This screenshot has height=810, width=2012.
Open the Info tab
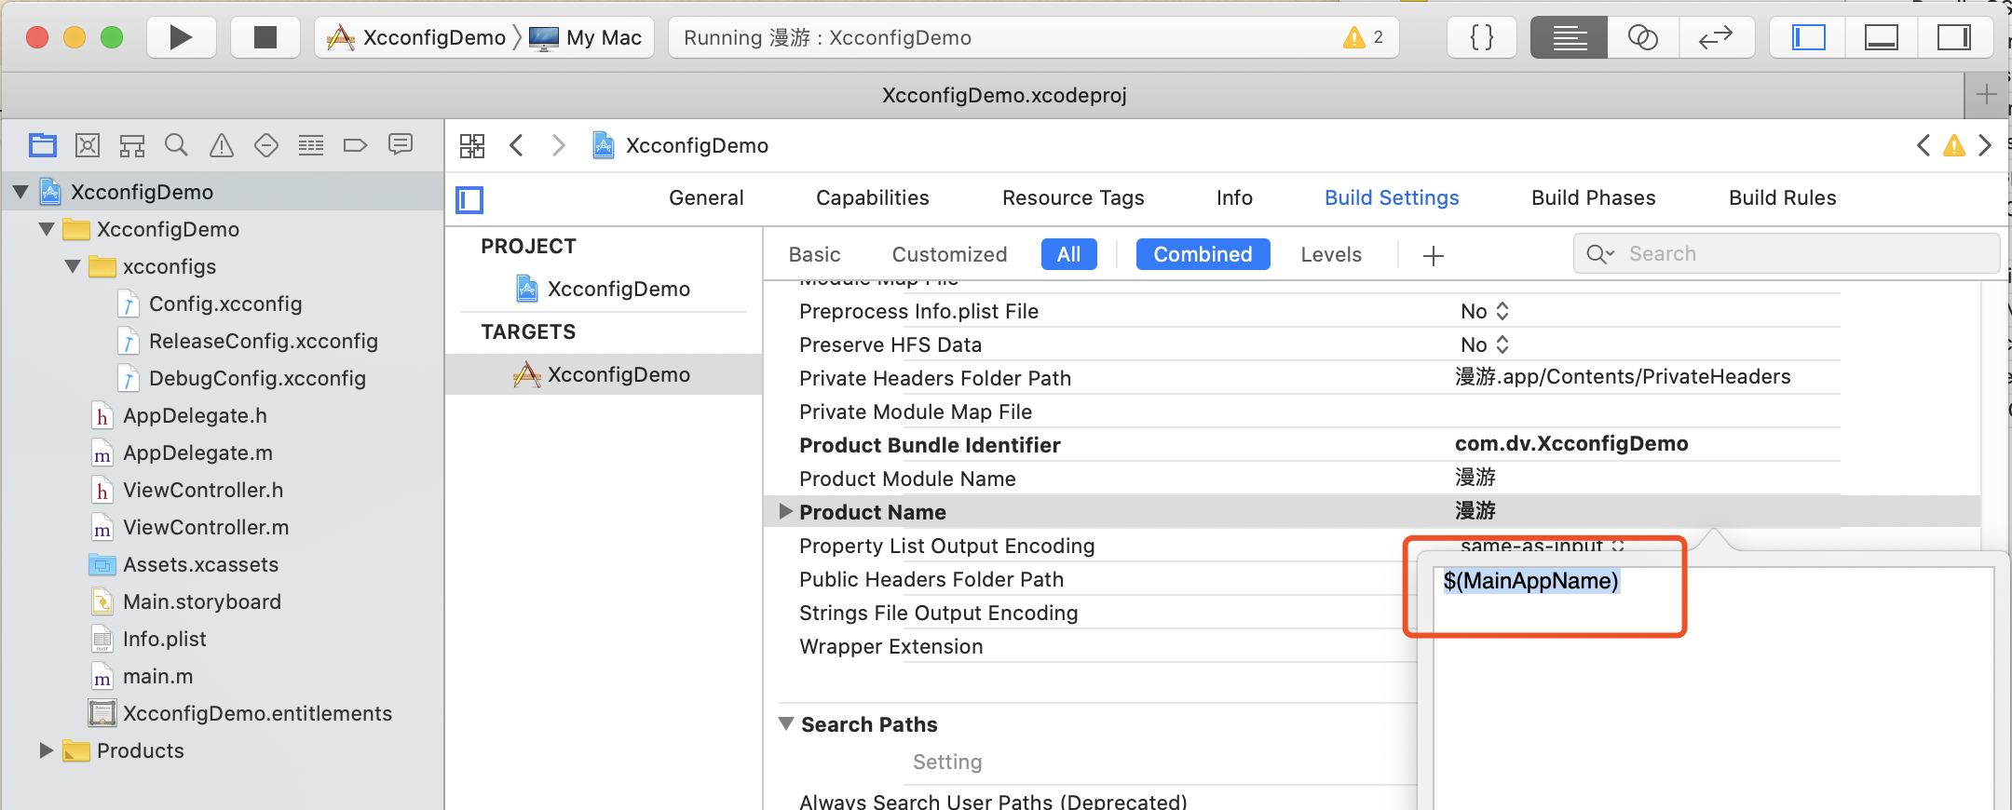click(1234, 197)
